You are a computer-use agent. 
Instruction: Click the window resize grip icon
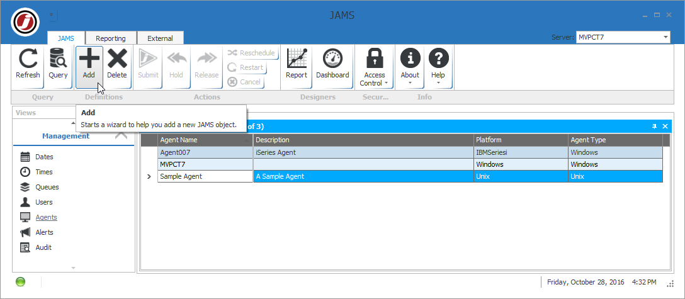pyautogui.click(x=671, y=284)
